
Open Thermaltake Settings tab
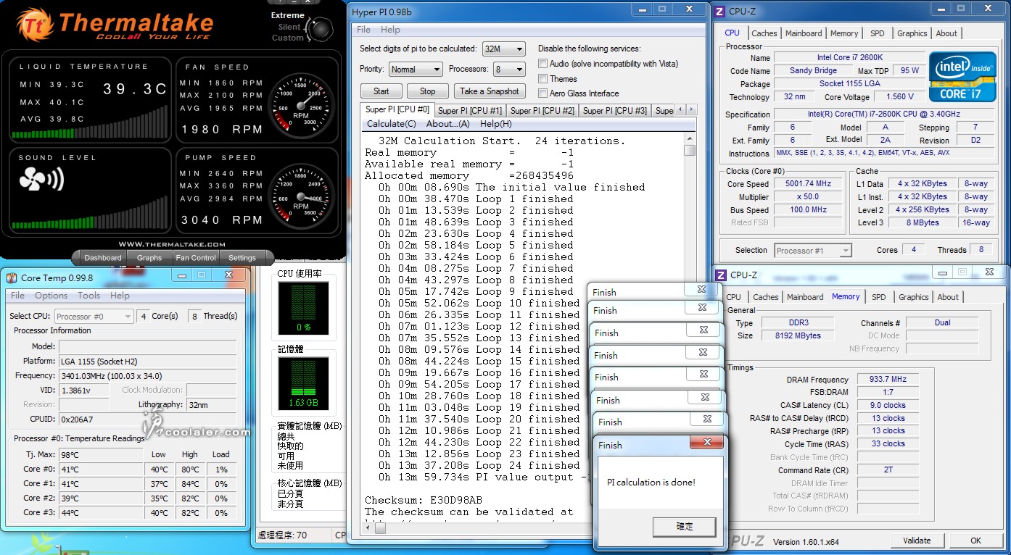tap(242, 257)
